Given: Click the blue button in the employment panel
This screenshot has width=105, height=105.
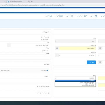Looking at the screenshot, I should pos(91,62).
